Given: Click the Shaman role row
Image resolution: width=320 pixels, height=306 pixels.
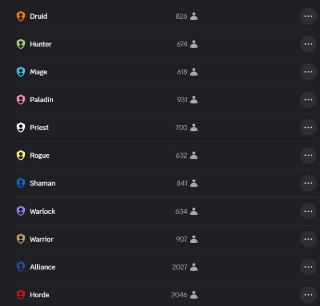Looking at the screenshot, I should tap(166, 183).
